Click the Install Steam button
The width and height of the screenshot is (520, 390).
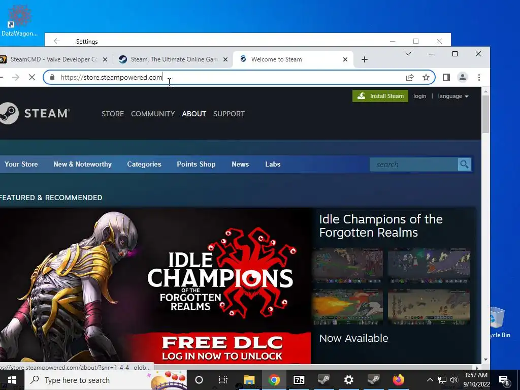(380, 96)
